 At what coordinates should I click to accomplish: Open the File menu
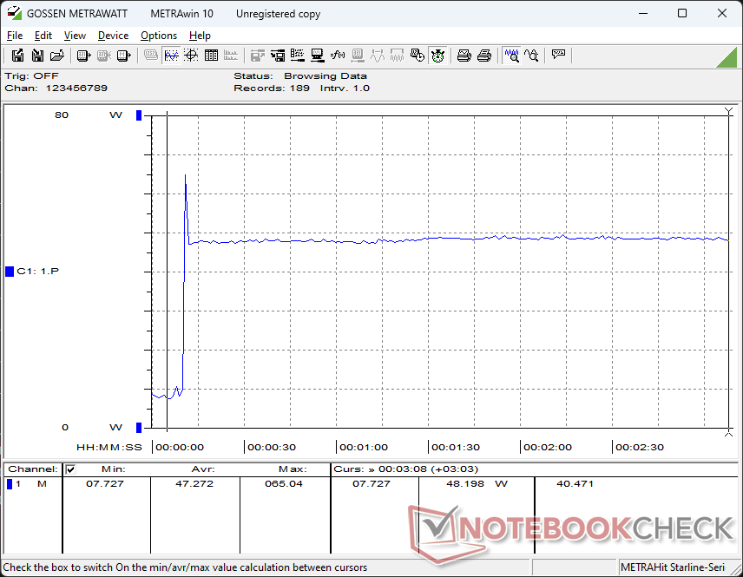(15, 36)
